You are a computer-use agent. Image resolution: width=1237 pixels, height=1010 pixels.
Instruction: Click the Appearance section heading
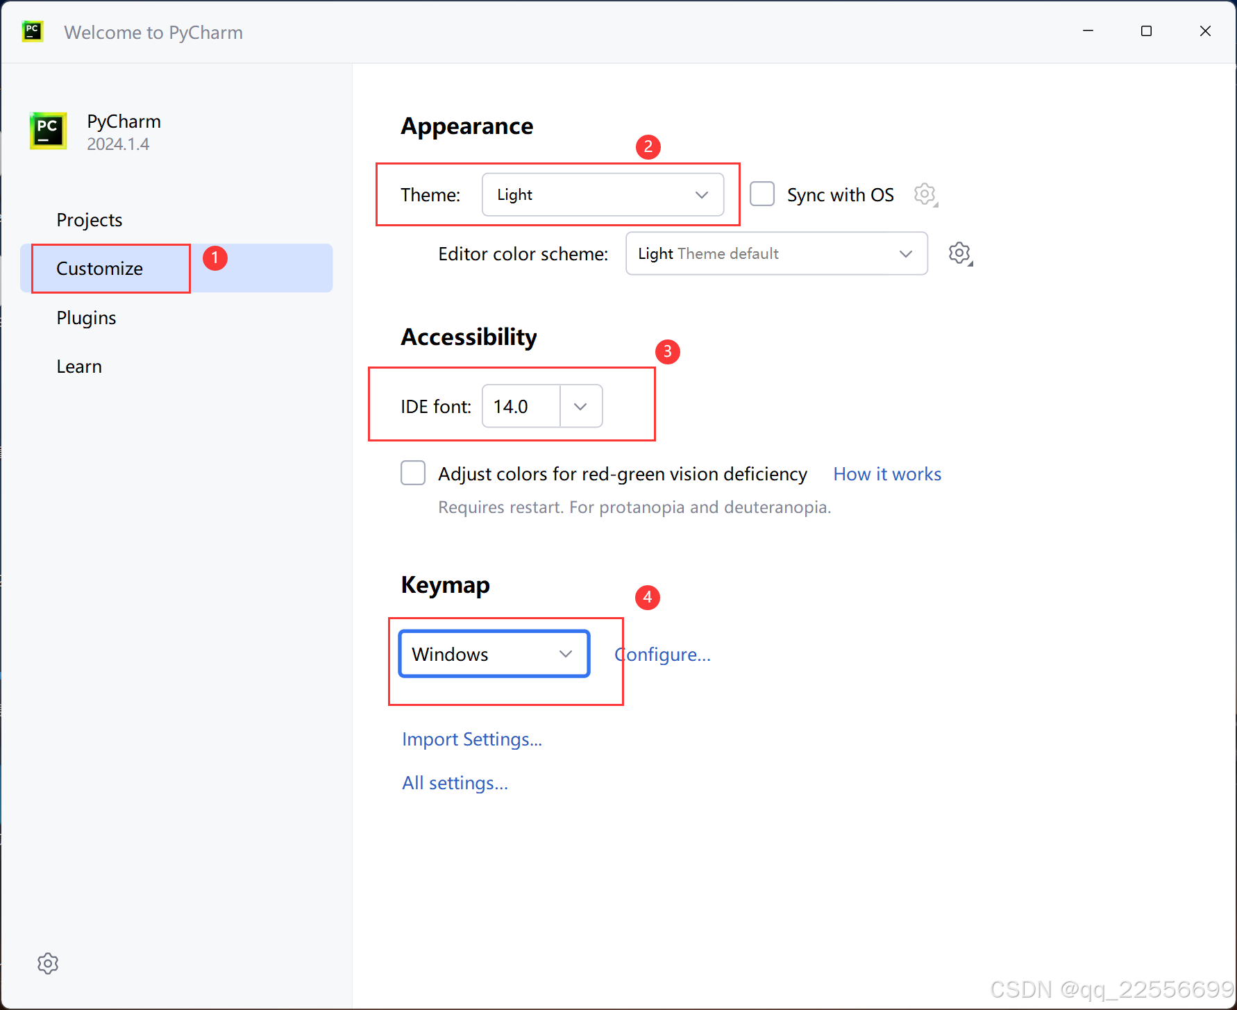[x=467, y=126]
